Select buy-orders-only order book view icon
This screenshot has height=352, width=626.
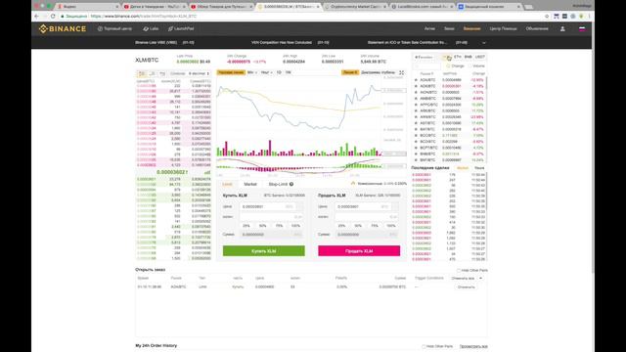click(x=153, y=73)
